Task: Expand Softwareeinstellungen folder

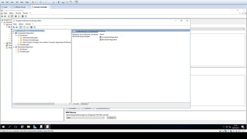Action: [x=19, y=38]
